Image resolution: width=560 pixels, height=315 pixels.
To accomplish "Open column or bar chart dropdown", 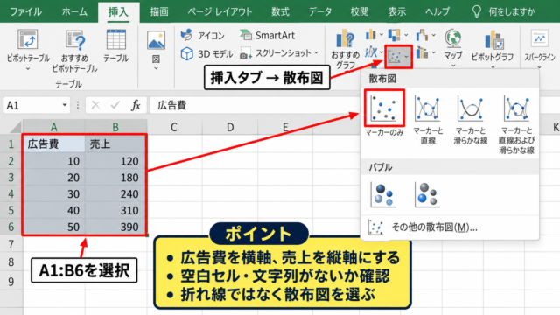I will (374, 35).
